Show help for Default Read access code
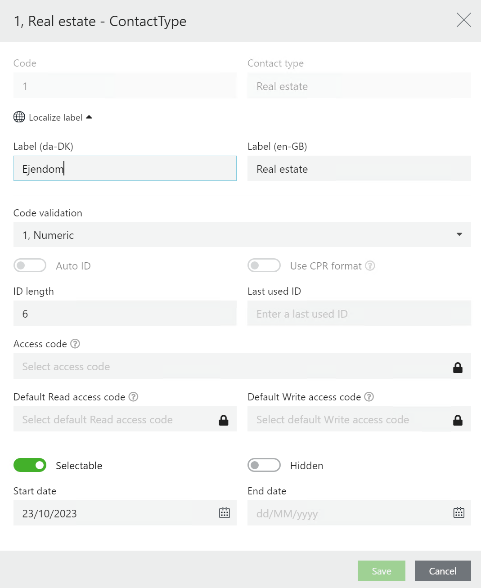 [x=133, y=397]
